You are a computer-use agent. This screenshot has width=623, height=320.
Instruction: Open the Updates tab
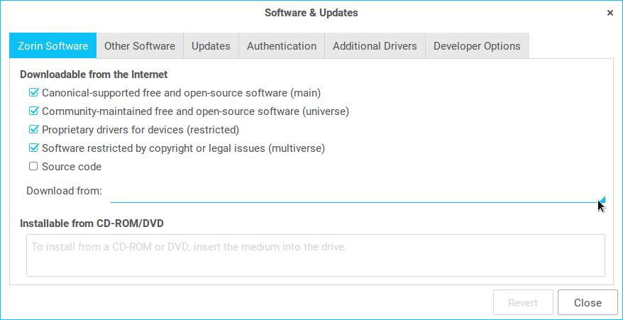point(211,46)
